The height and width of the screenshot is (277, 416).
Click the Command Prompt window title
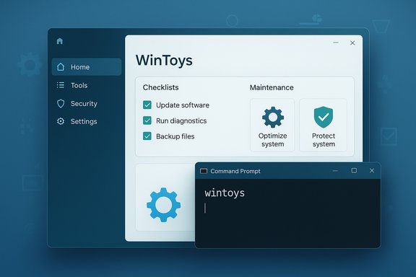click(x=235, y=171)
